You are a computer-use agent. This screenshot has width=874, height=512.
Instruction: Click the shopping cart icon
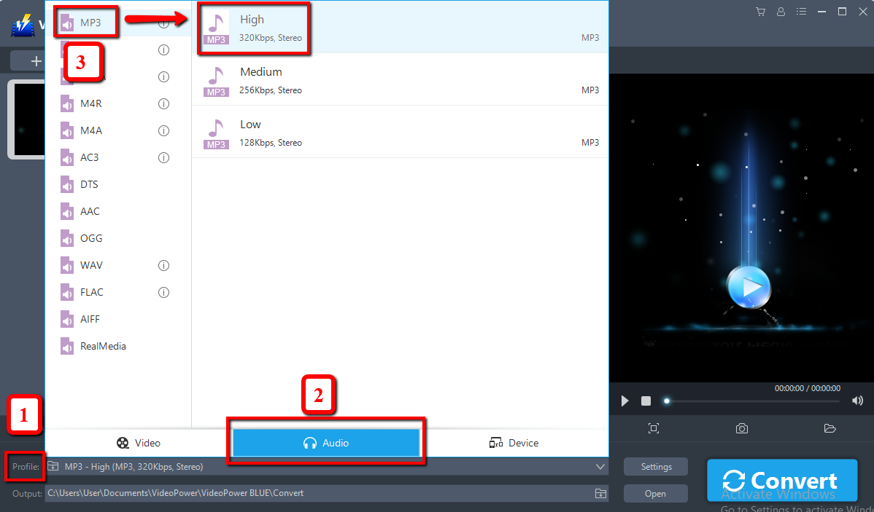(761, 12)
